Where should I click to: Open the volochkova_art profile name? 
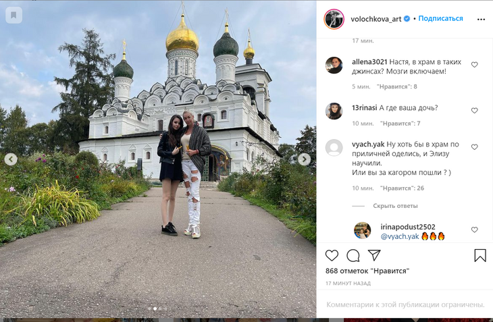click(376, 19)
